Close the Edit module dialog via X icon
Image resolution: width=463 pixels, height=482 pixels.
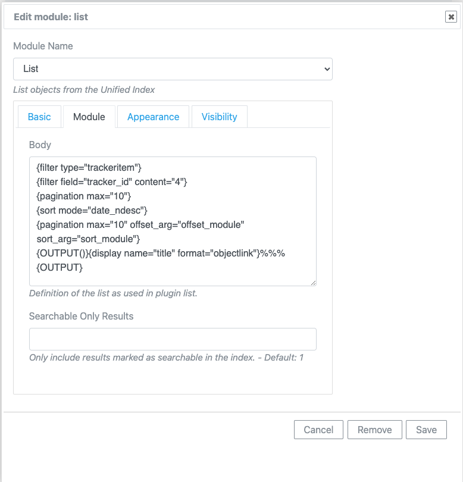[x=451, y=17]
